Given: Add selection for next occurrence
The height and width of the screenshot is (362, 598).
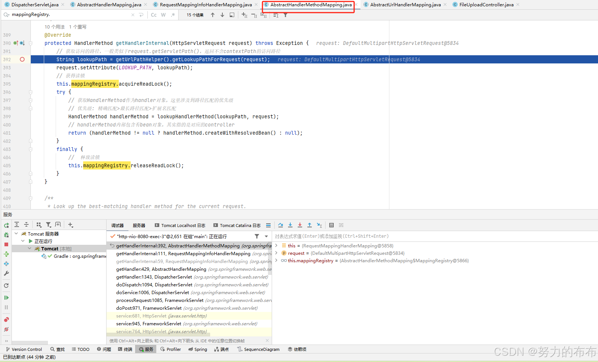Looking at the screenshot, I should pyautogui.click(x=244, y=15).
